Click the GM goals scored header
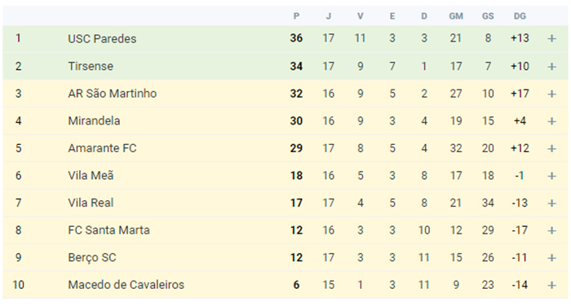The height and width of the screenshot is (306, 571). pos(456,16)
